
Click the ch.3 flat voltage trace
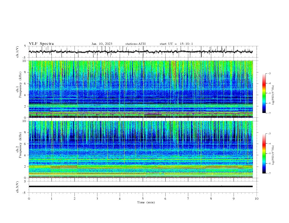(x=140, y=187)
